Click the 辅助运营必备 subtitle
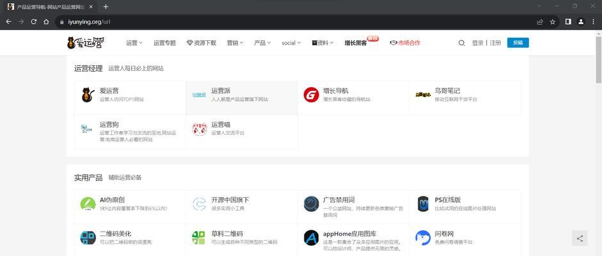The height and width of the screenshot is (256, 602). click(125, 178)
